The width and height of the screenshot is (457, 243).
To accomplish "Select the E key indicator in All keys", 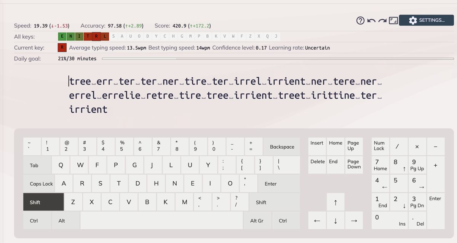I will 62,36.
